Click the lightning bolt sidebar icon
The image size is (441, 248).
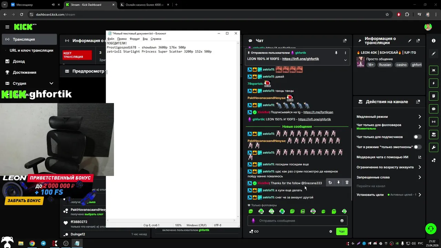tap(433, 83)
